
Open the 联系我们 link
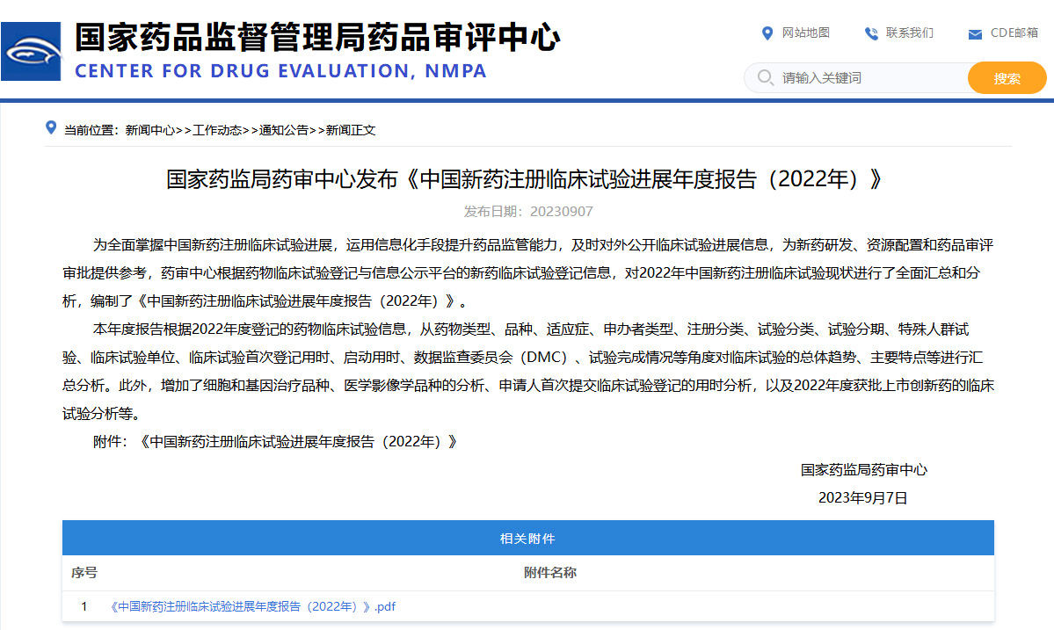[910, 33]
